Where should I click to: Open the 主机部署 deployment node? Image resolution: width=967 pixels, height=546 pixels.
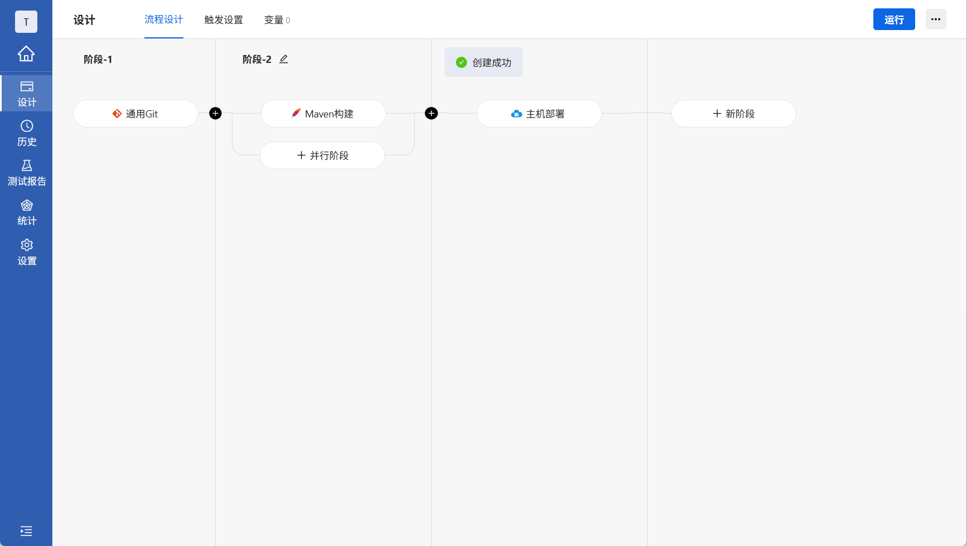tap(538, 114)
